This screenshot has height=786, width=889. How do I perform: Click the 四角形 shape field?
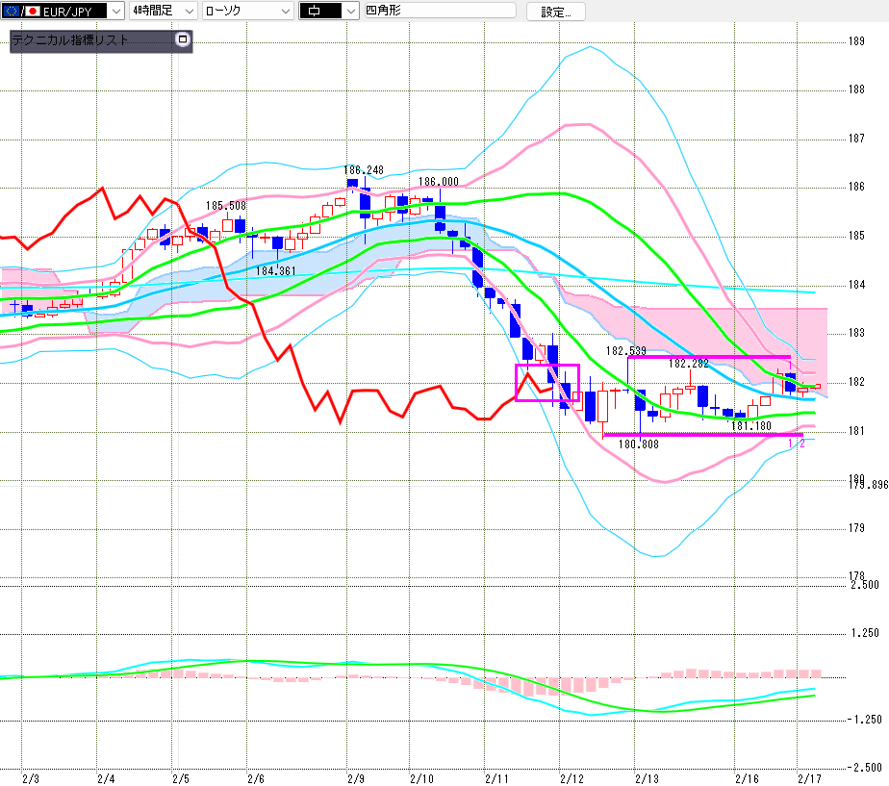click(433, 12)
